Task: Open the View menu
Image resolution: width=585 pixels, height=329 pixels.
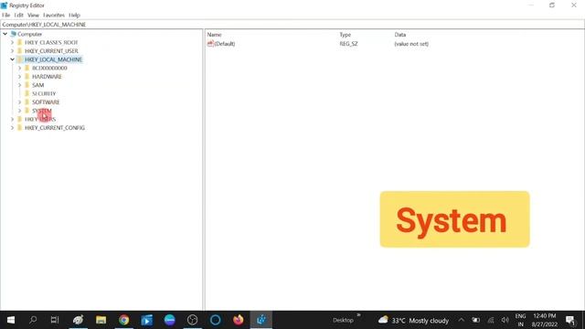Action: (33, 15)
